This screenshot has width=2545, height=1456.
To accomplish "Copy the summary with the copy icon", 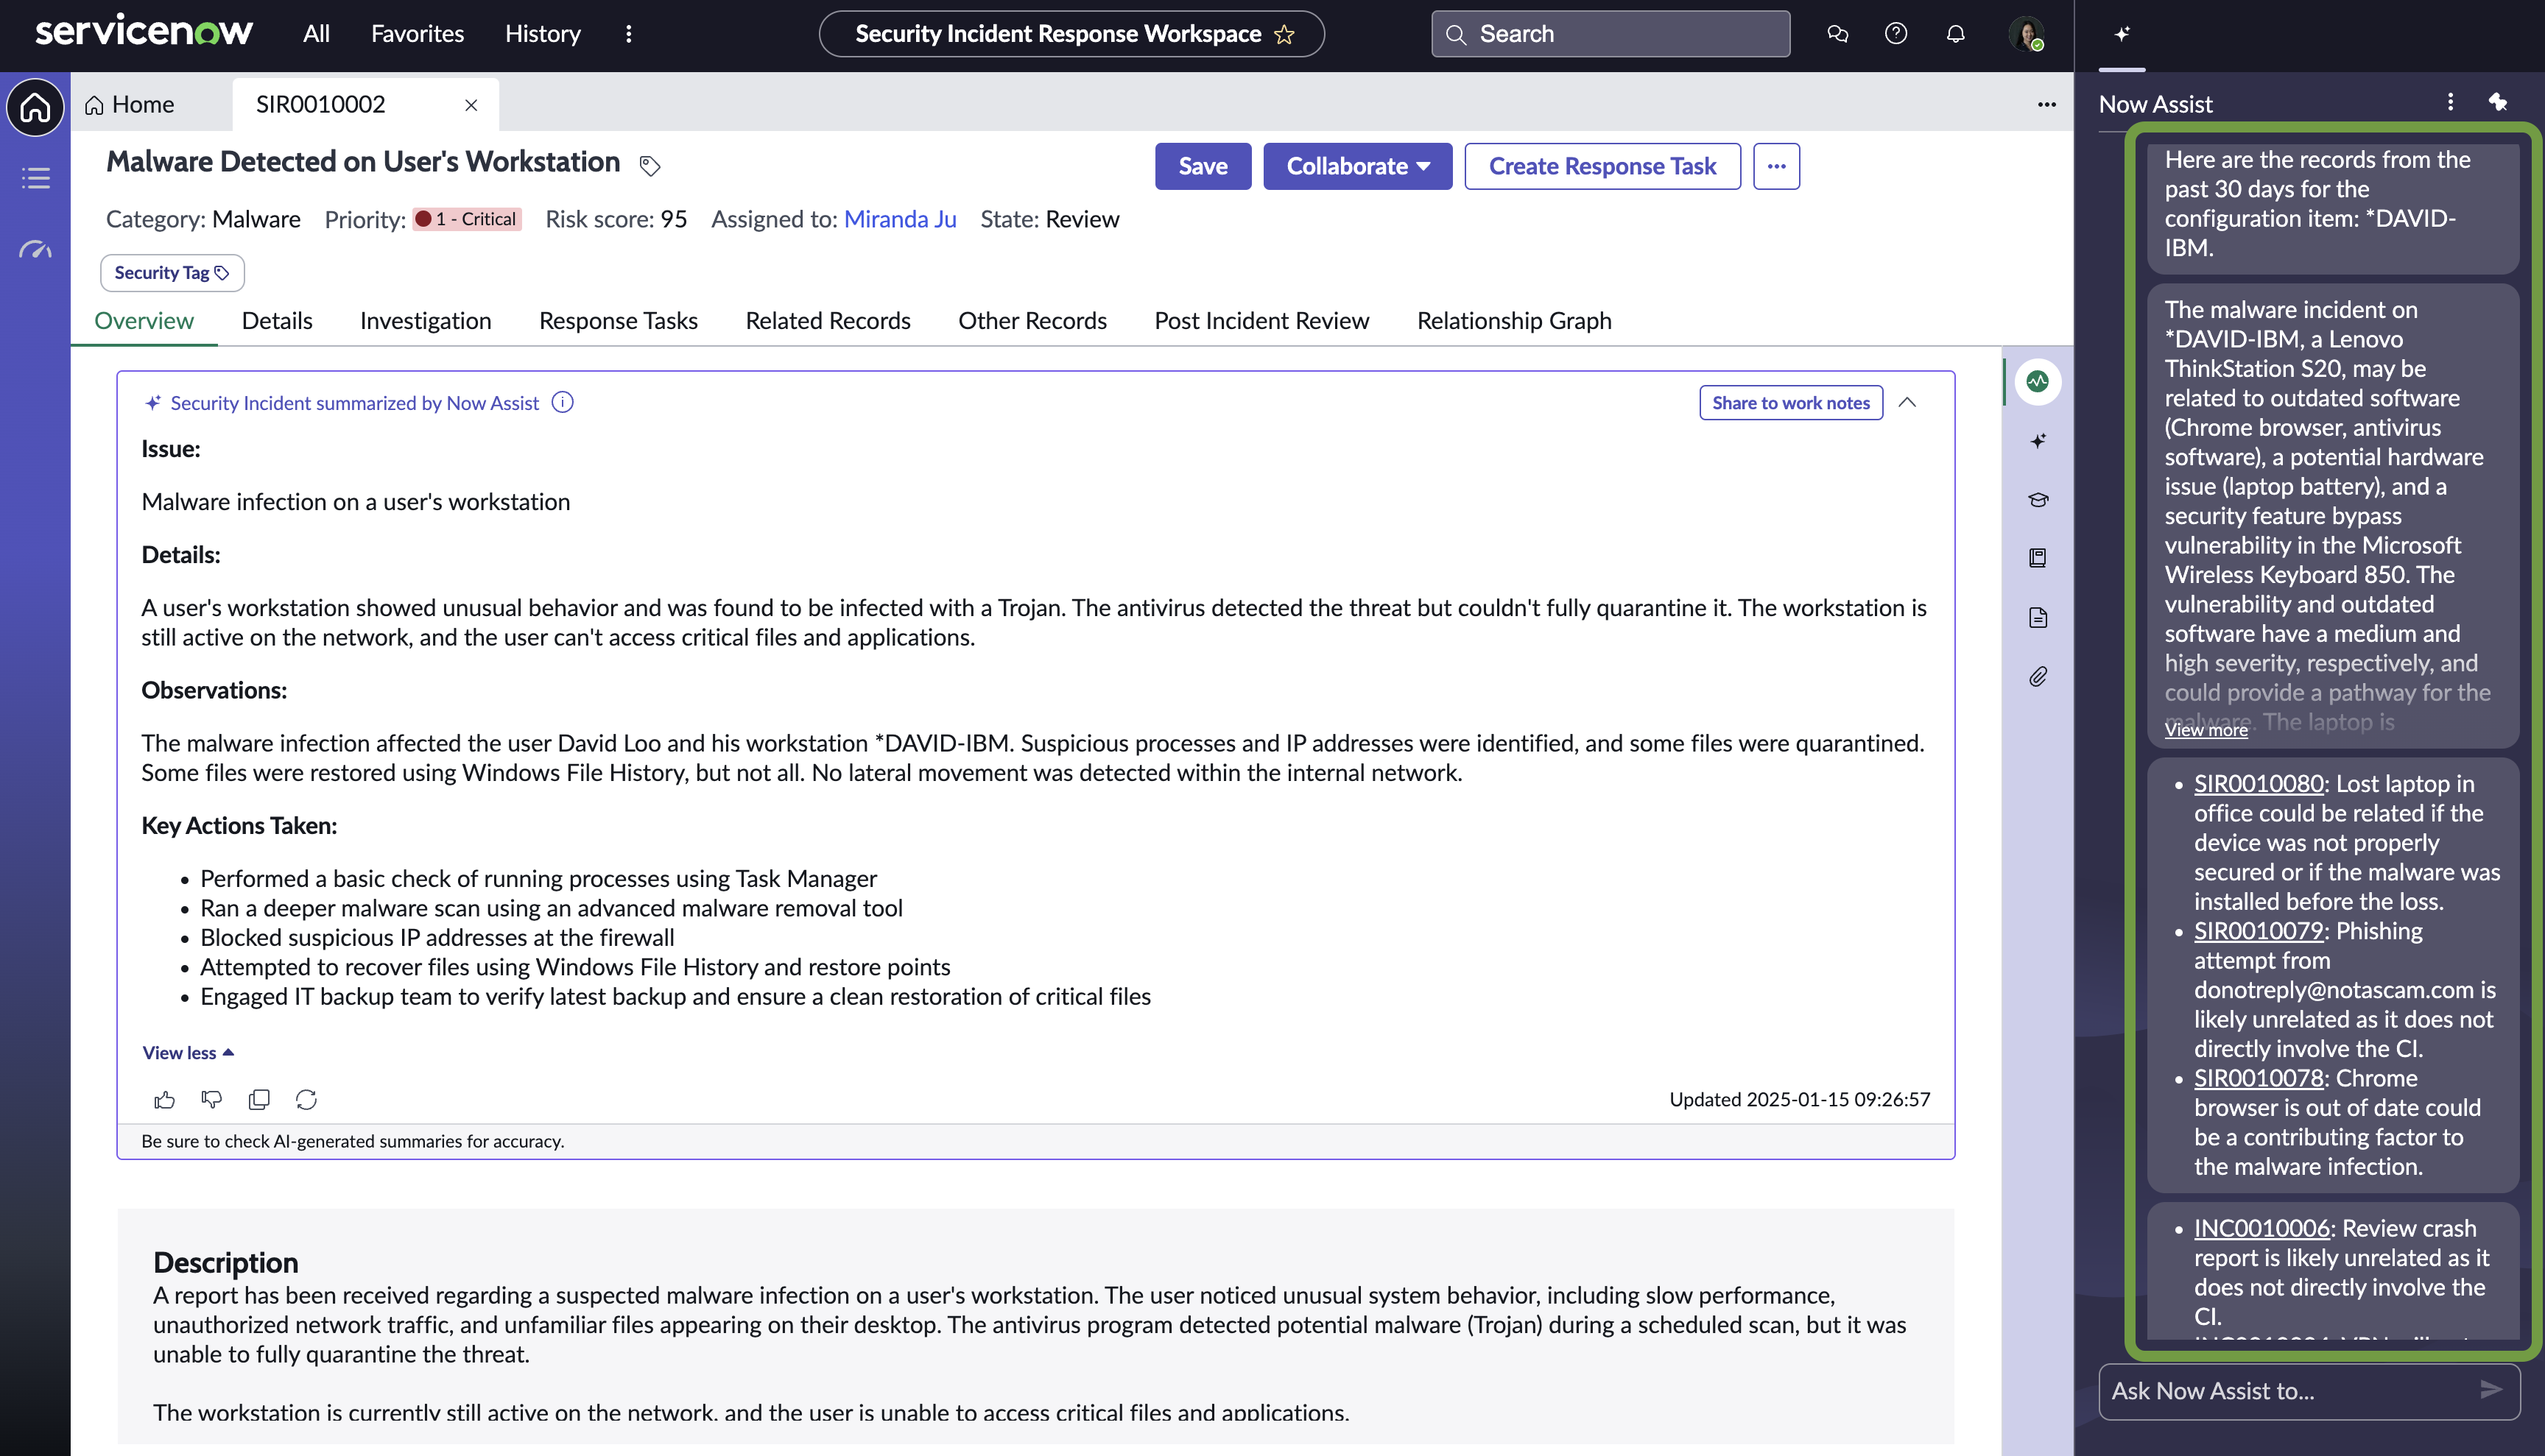I will 259,1100.
